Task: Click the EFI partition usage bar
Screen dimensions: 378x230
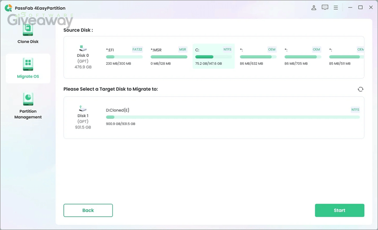Action: click(124, 57)
